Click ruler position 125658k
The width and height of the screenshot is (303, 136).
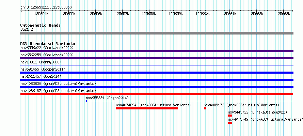point(149,14)
